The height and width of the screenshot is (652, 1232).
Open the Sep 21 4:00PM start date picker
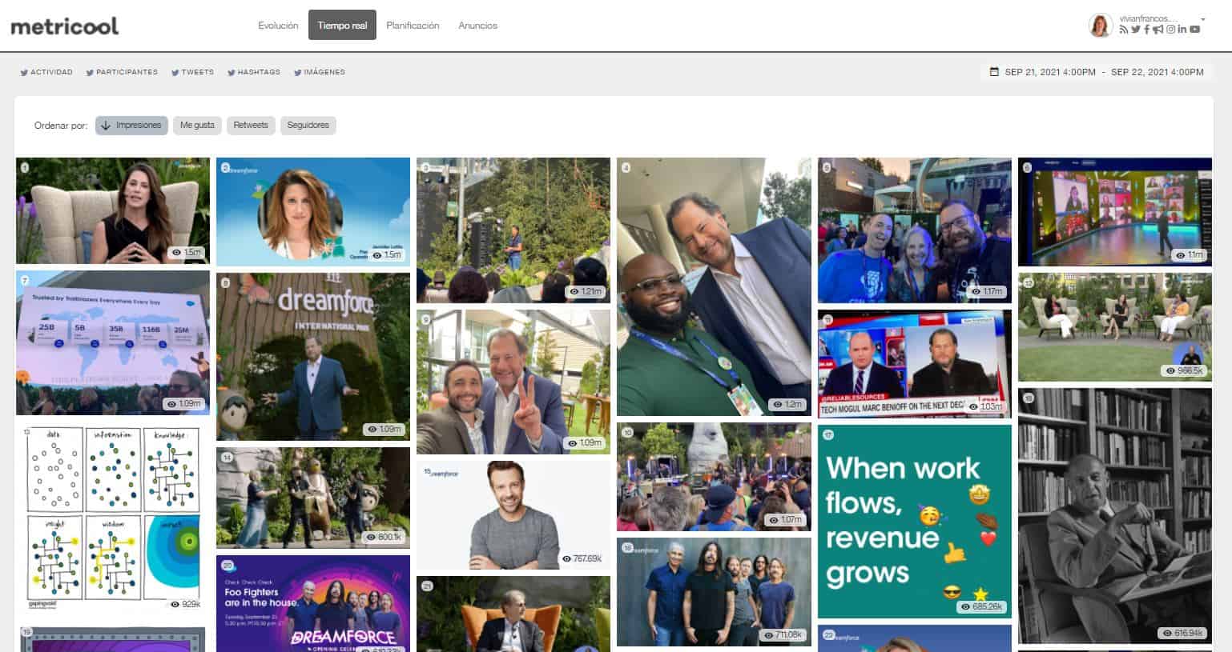(x=1050, y=72)
